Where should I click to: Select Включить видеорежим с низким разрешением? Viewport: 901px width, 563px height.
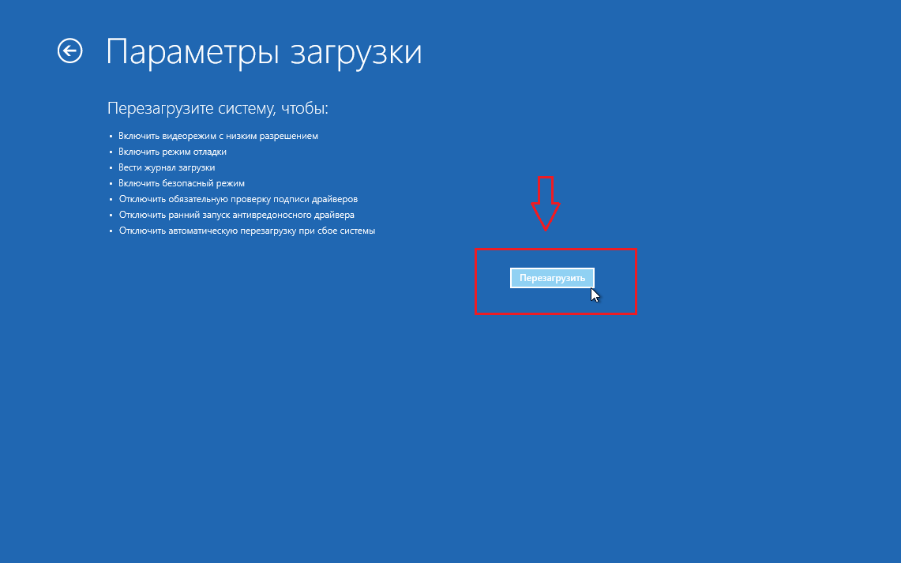pos(218,136)
